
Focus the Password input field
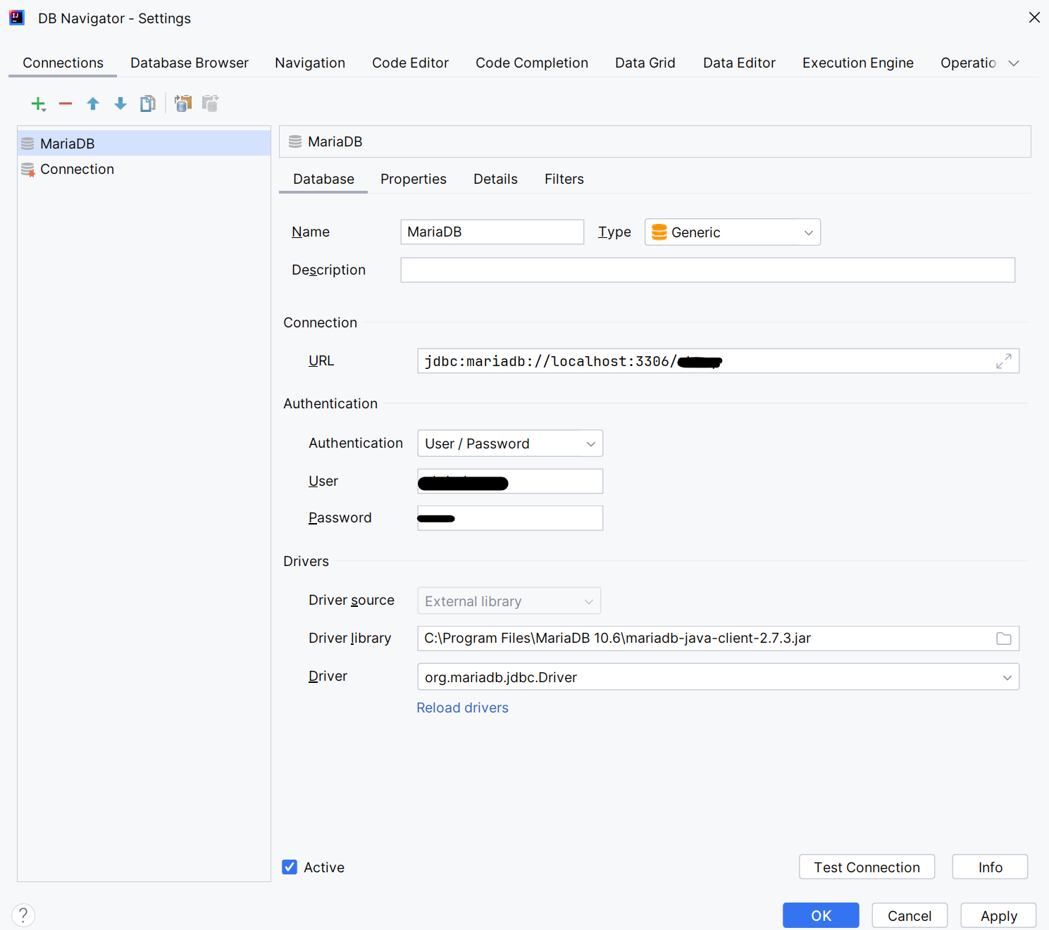pos(510,518)
